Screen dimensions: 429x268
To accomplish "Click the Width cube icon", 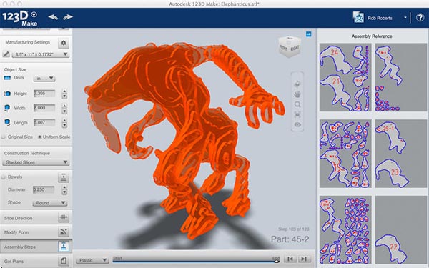I will tap(7, 108).
